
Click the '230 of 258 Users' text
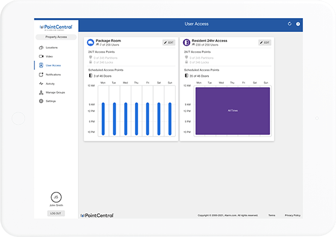(x=207, y=45)
